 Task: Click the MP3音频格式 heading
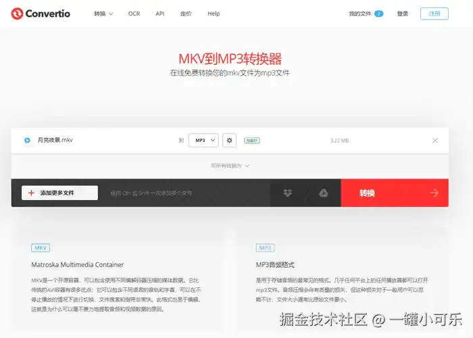click(x=275, y=265)
